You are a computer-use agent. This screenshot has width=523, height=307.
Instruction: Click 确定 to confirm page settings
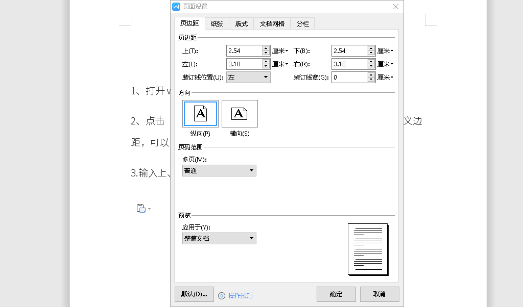(x=337, y=294)
